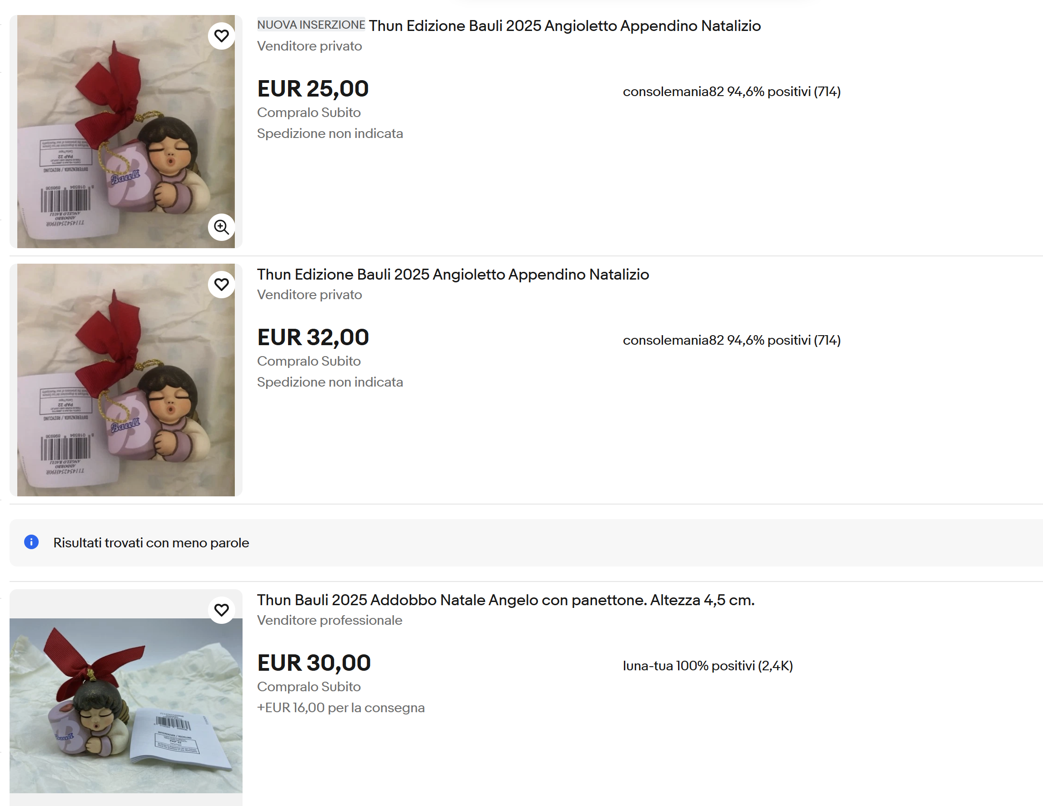Click Risultati trovati con meno parole notice
The image size is (1043, 806).
[151, 543]
